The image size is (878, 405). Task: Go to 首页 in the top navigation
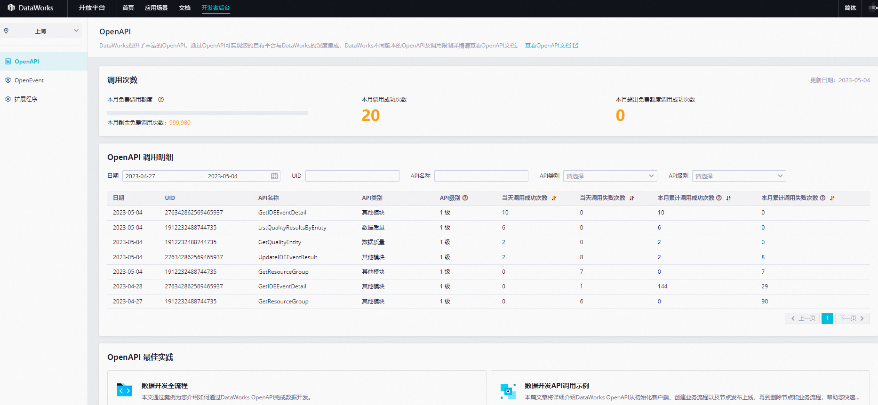[128, 8]
